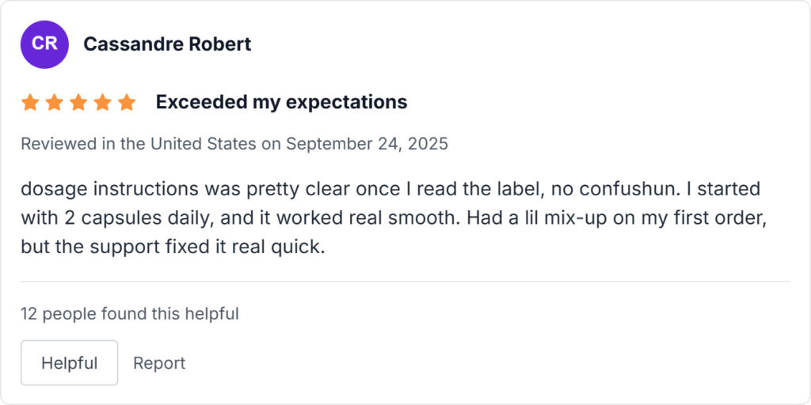Click "United States" in the review info
Image resolution: width=811 pixels, height=405 pixels.
pos(203,144)
